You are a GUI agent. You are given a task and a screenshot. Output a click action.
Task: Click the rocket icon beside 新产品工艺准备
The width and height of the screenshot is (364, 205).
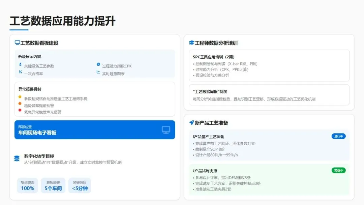[x=191, y=123]
